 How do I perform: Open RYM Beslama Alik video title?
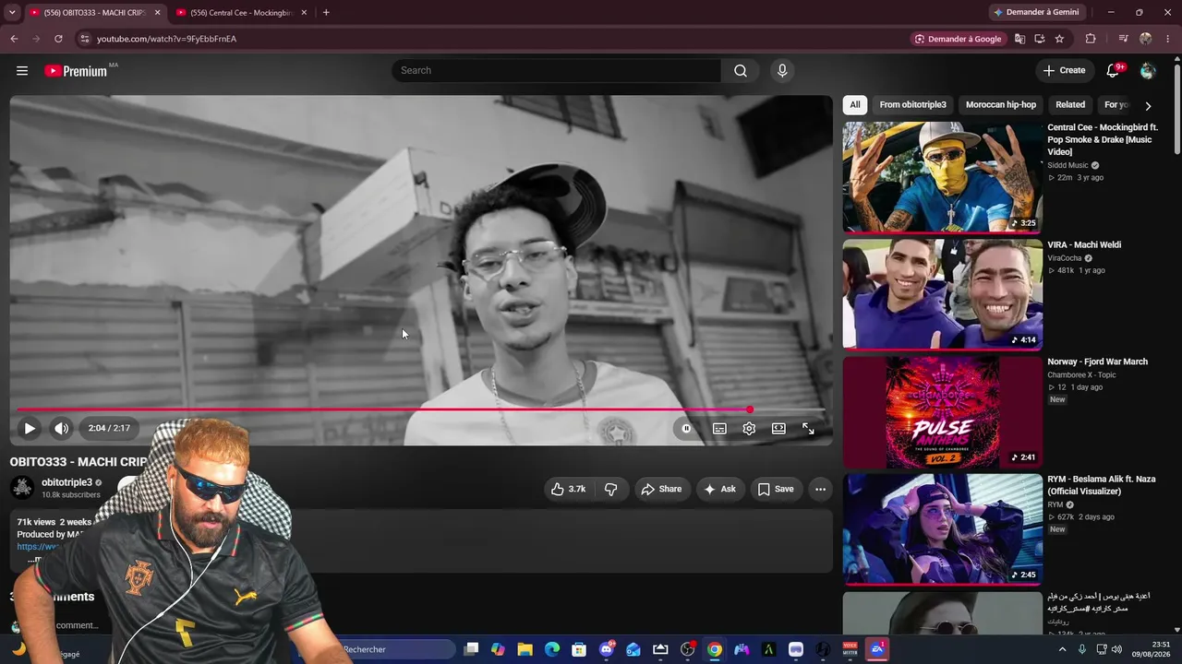pos(1102,486)
